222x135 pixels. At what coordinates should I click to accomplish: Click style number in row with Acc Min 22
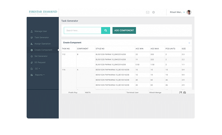click(x=111, y=54)
